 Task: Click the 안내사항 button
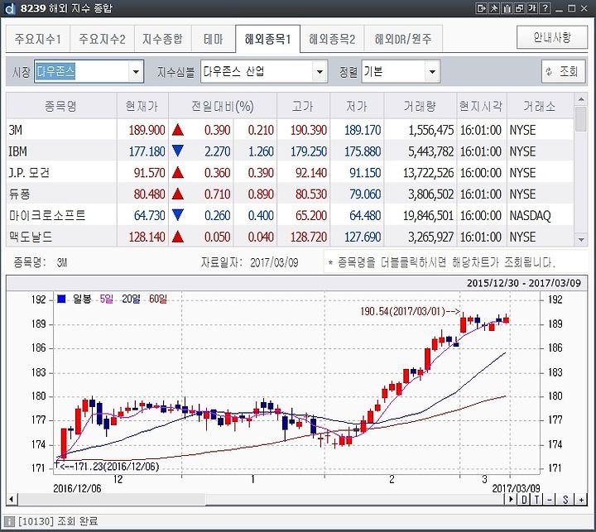[x=552, y=37]
